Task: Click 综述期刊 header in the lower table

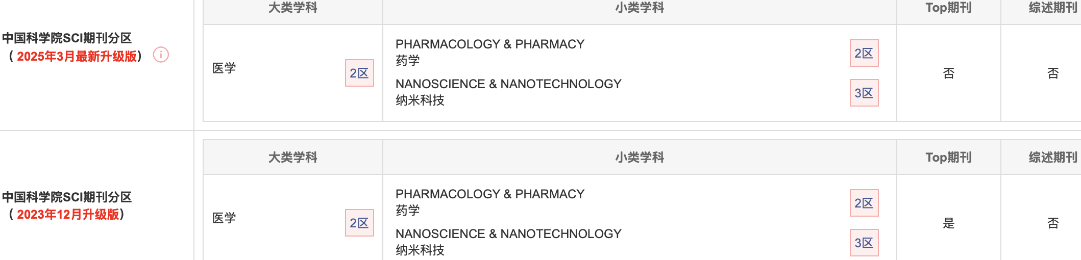Action: (1053, 158)
